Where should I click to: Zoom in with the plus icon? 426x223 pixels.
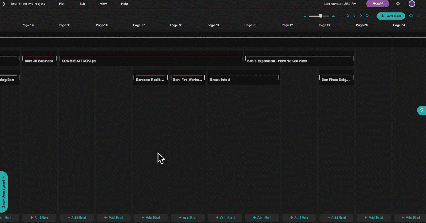[x=333, y=16]
